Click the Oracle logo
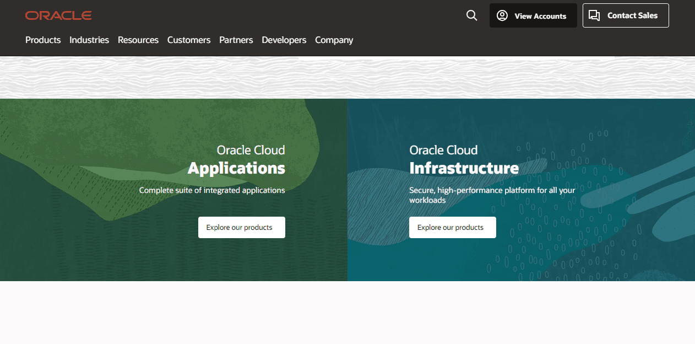Image resolution: width=695 pixels, height=344 pixels. tap(58, 15)
